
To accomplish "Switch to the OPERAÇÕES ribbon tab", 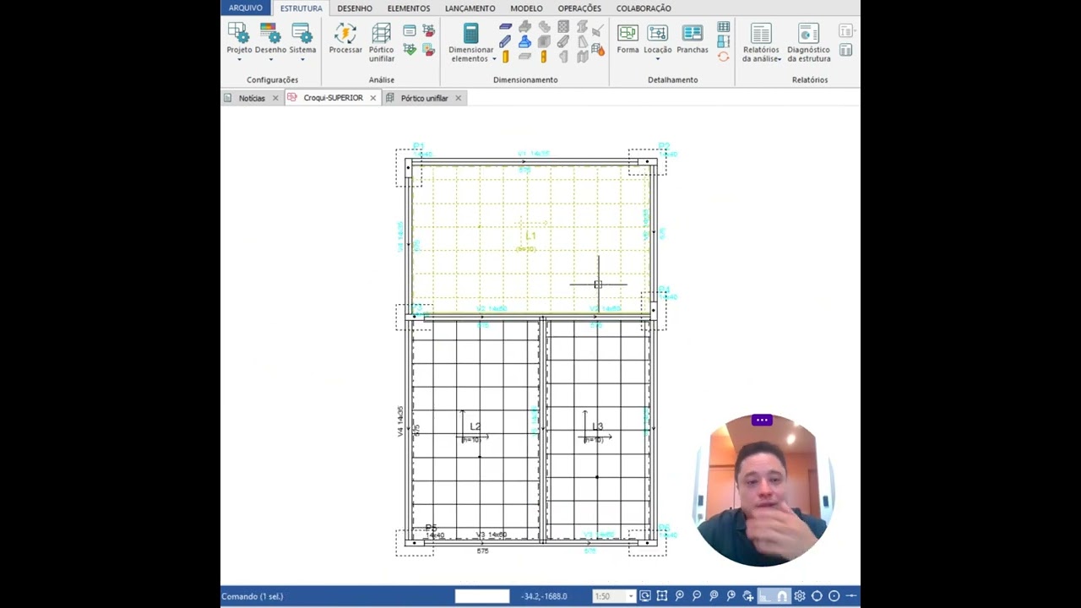I will click(x=579, y=8).
